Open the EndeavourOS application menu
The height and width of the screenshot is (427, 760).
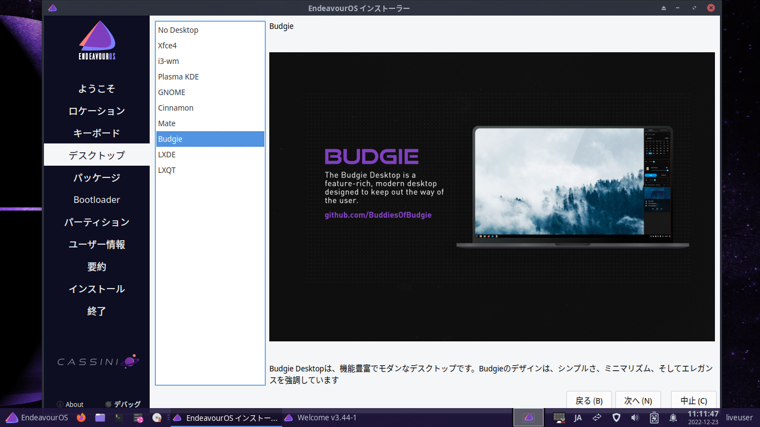click(x=37, y=418)
